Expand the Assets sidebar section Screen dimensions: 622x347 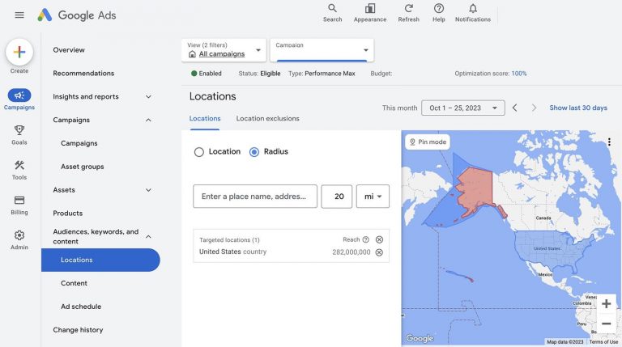click(x=148, y=190)
